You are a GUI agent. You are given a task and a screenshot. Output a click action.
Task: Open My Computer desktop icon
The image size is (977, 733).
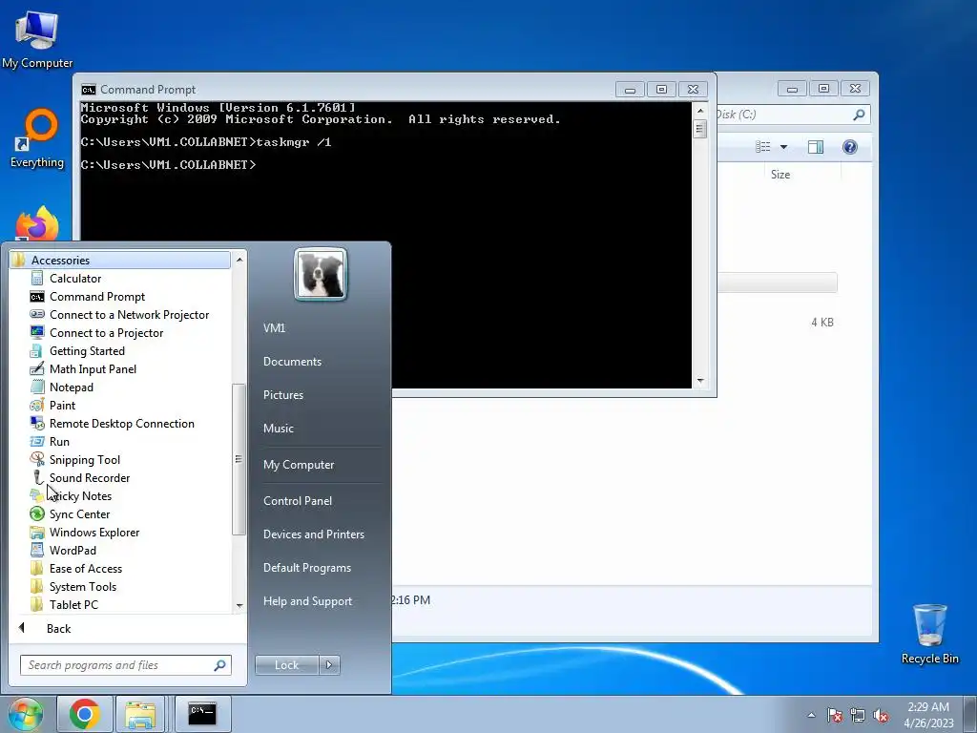click(37, 40)
